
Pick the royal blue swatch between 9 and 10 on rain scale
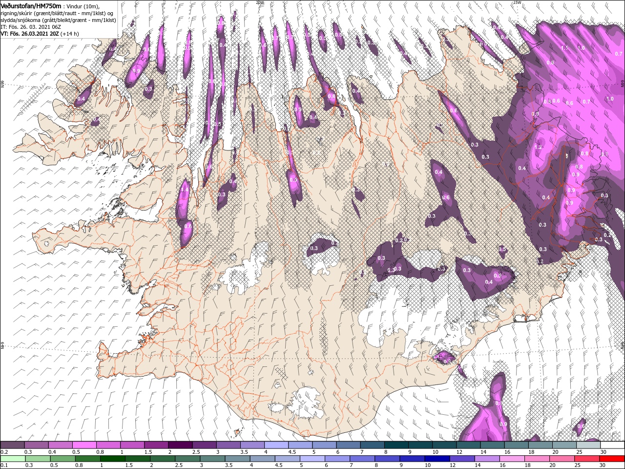pos(413,458)
